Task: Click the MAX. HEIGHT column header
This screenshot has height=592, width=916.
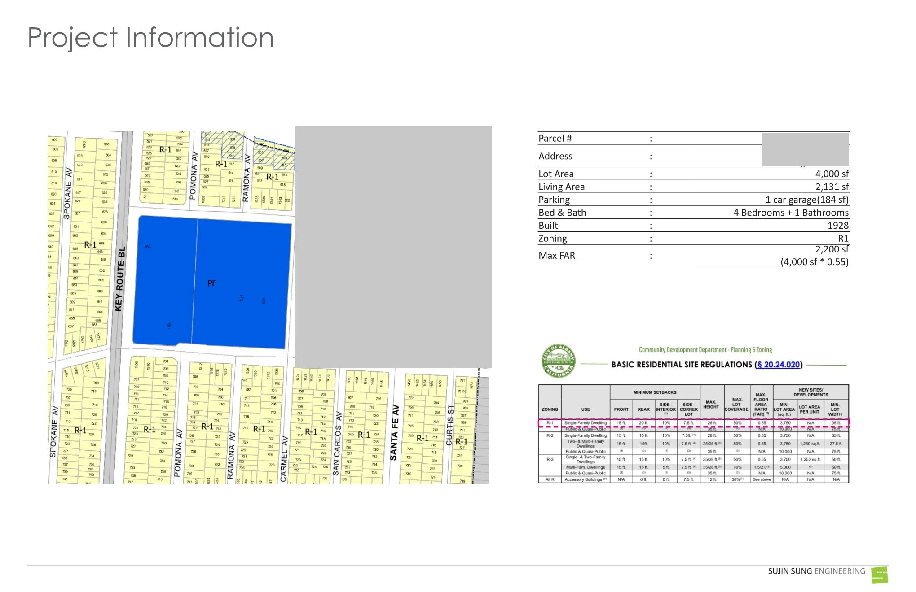Action: coord(711,405)
